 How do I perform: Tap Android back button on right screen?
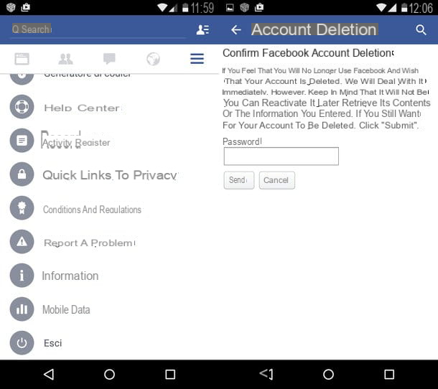coord(266,374)
